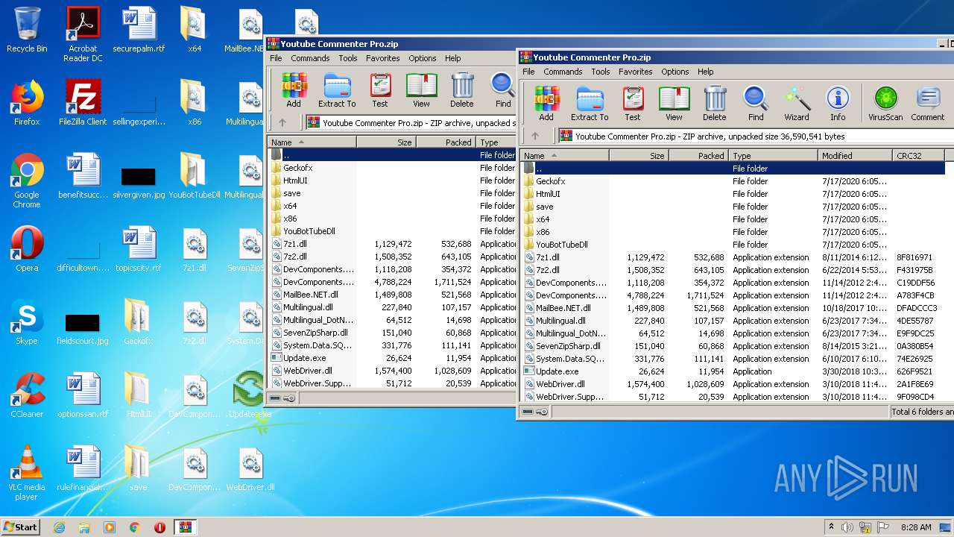
Task: Open Help menu in front window
Action: click(706, 72)
